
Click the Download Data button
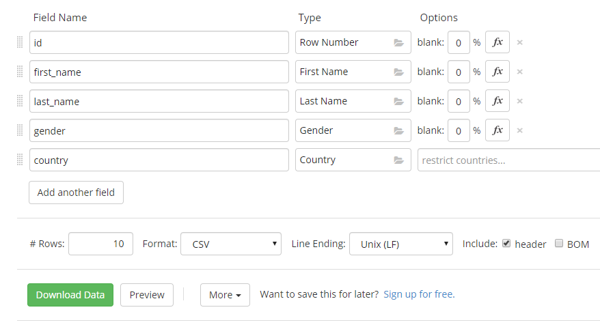(70, 295)
